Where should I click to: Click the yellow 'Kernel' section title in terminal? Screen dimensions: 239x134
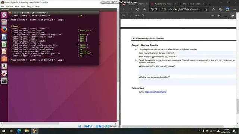16,26
